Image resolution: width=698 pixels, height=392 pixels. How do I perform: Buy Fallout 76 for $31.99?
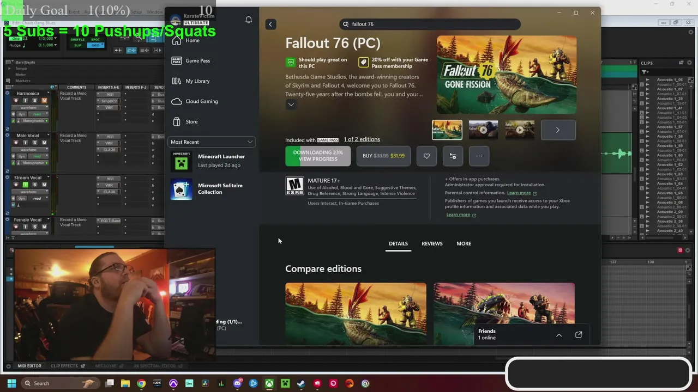click(384, 156)
